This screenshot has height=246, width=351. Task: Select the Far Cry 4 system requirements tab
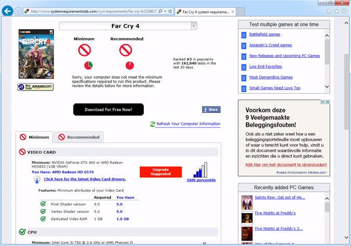coord(205,12)
